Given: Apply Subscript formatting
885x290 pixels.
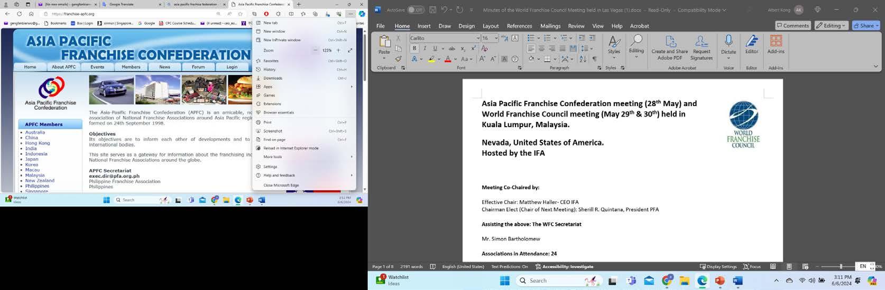Looking at the screenshot, I should tap(463, 48).
